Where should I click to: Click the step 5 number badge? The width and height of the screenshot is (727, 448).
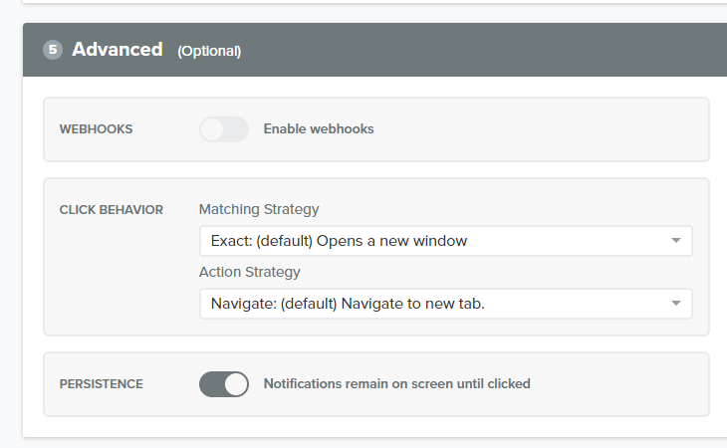[52, 50]
